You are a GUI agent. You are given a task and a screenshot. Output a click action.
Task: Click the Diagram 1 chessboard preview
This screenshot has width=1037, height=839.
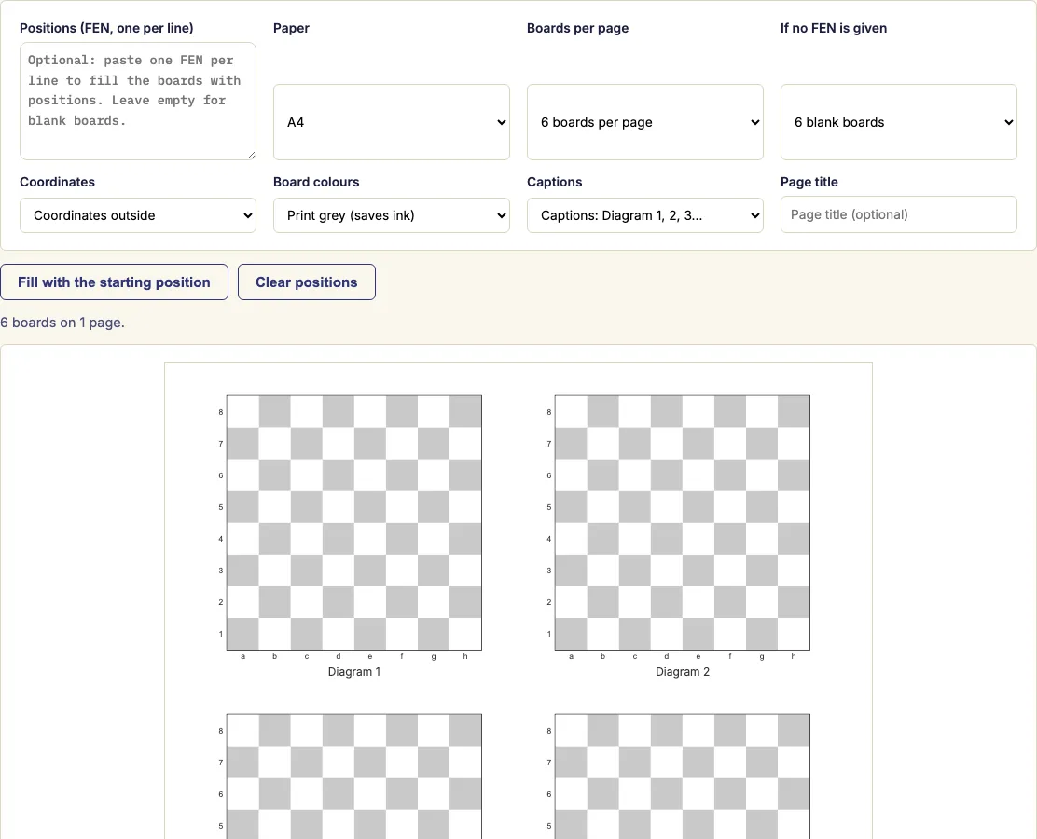pos(354,523)
